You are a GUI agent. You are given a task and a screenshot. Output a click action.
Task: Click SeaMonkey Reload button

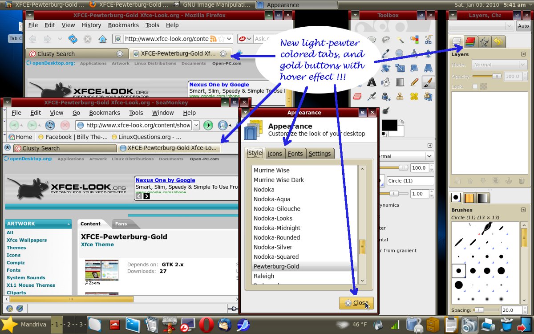(50, 125)
